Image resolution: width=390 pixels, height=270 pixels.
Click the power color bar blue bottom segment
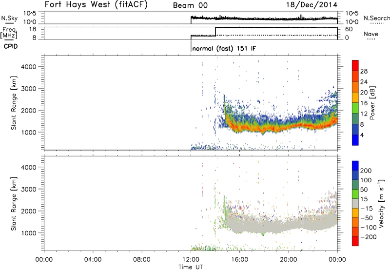point(355,140)
